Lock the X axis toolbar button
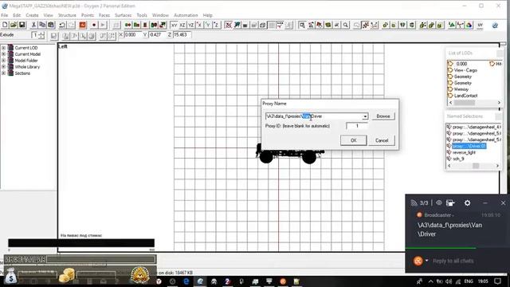Screen dimensions: 510x287 [x=199, y=25]
